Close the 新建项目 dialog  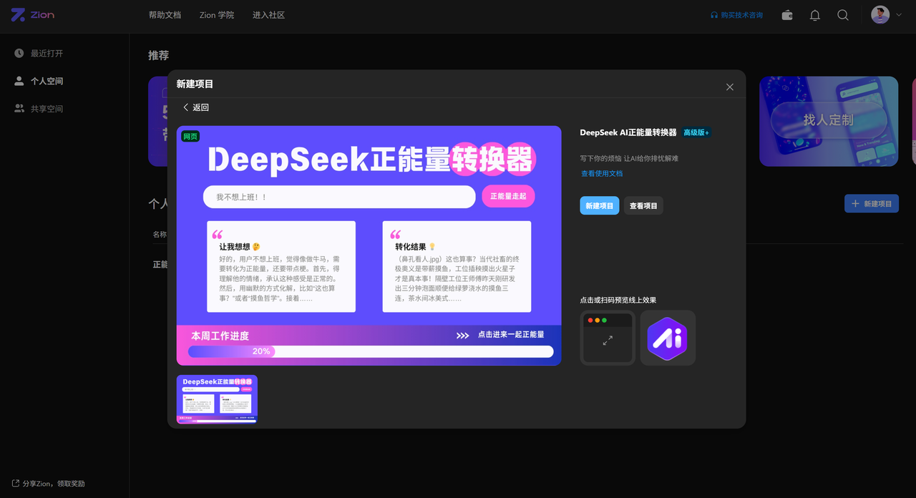(x=730, y=87)
